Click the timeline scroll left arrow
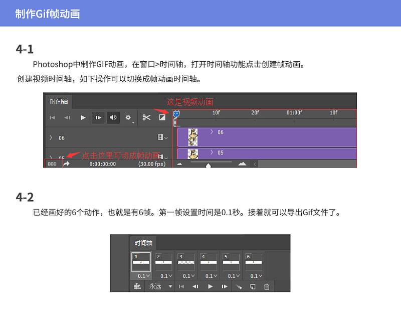The height and width of the screenshot is (312, 401). click(x=255, y=164)
